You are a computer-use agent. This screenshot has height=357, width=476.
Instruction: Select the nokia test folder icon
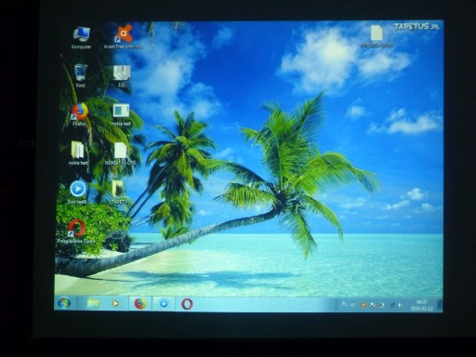[78, 153]
